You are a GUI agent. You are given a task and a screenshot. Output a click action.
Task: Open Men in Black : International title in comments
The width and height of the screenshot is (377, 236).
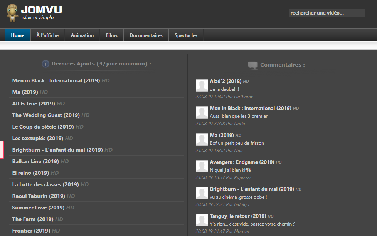(x=251, y=108)
